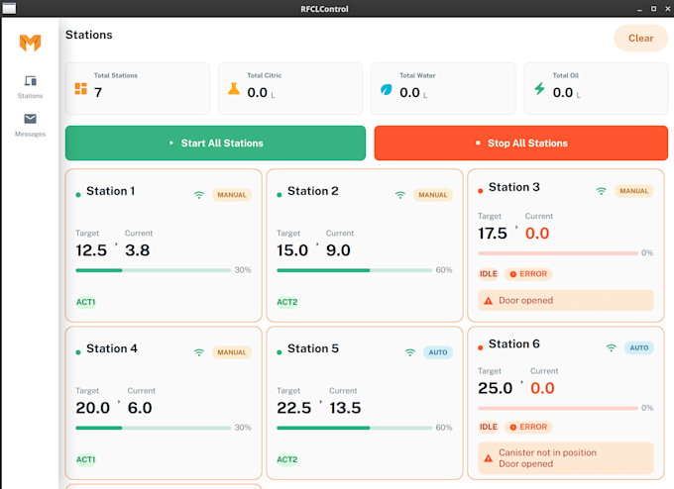Toggle Station 2 MANUAL mode badge
This screenshot has height=489, width=674.
pyautogui.click(x=433, y=195)
